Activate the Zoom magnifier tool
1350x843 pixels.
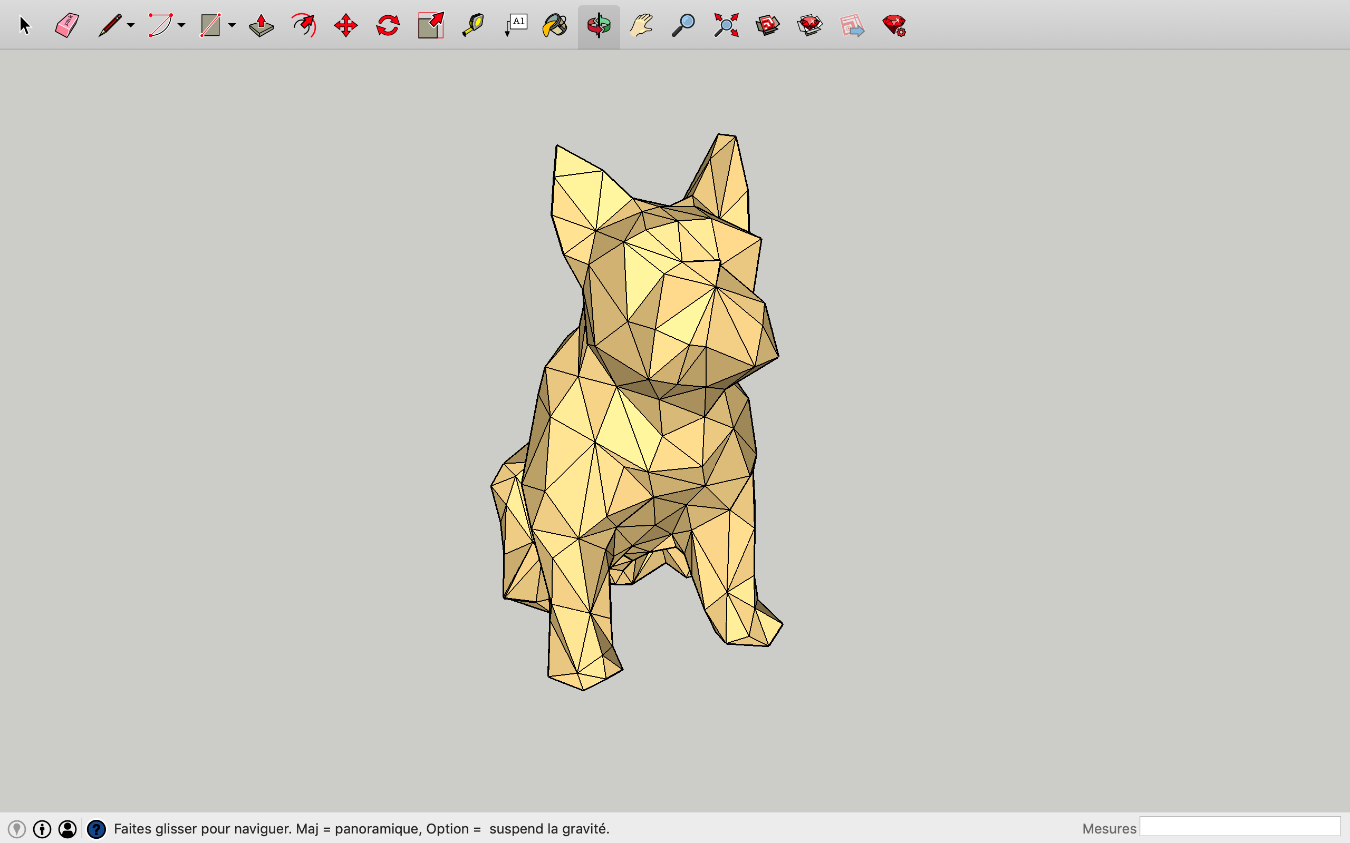[683, 25]
